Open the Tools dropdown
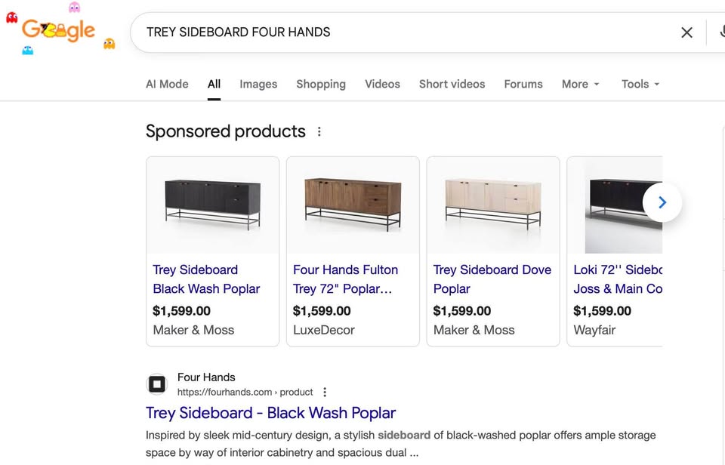Image resolution: width=725 pixels, height=465 pixels. 639,84
